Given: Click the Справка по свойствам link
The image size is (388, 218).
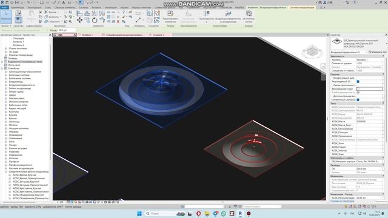Looking at the screenshot, I should [x=342, y=201].
